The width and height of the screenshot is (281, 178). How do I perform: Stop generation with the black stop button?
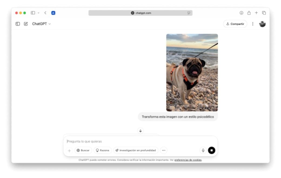(212, 150)
